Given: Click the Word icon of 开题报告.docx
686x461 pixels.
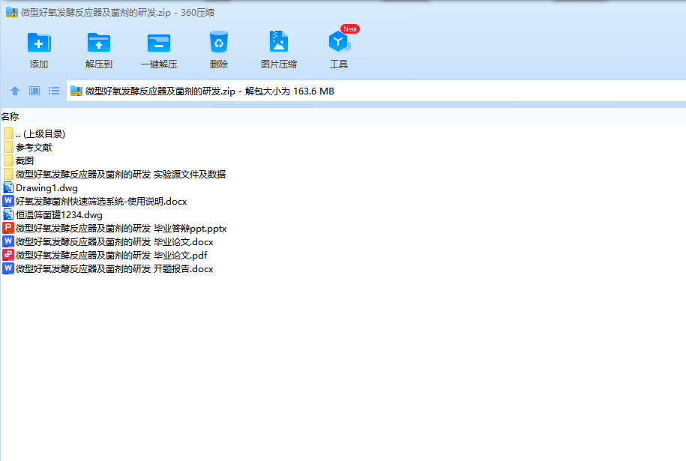Looking at the screenshot, I should [8, 268].
